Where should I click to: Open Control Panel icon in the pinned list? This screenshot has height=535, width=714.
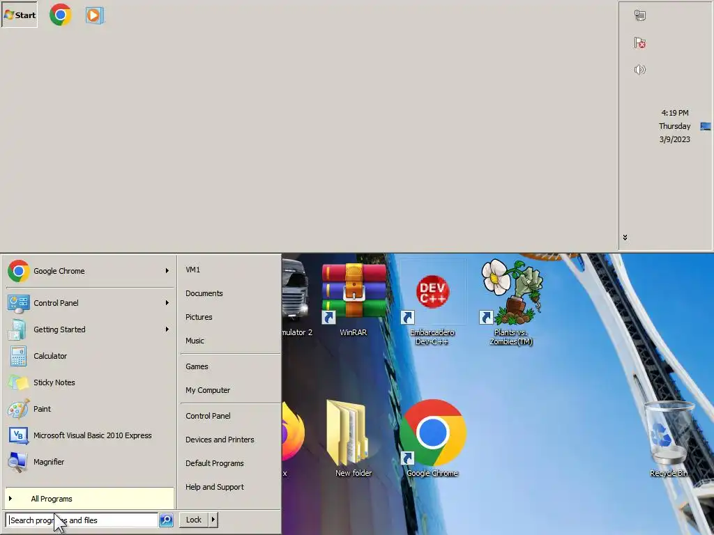tap(18, 303)
